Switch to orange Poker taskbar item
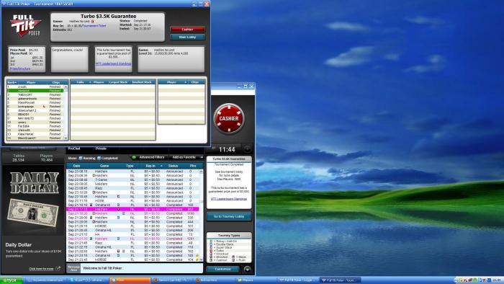This screenshot has width=504, height=284. click(130, 280)
